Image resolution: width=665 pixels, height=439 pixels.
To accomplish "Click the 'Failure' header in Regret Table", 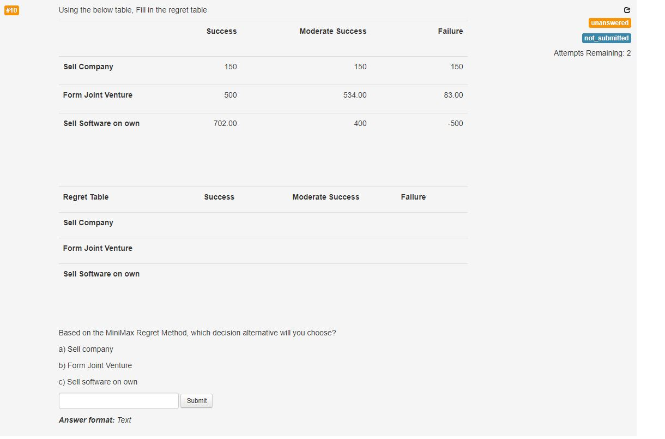I will [413, 197].
